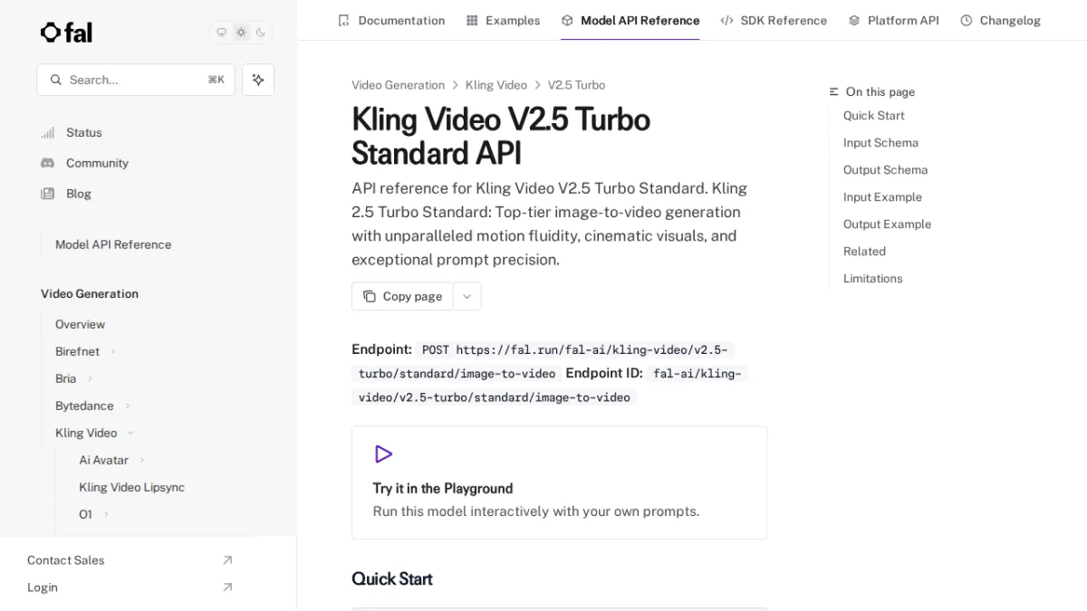Screen dimensions: 1087x611
Task: Switch to light theme mode
Action: coord(241,33)
